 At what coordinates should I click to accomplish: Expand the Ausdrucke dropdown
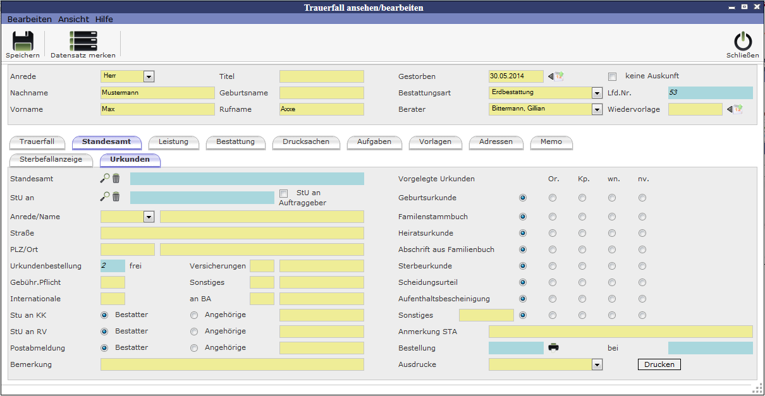point(597,364)
